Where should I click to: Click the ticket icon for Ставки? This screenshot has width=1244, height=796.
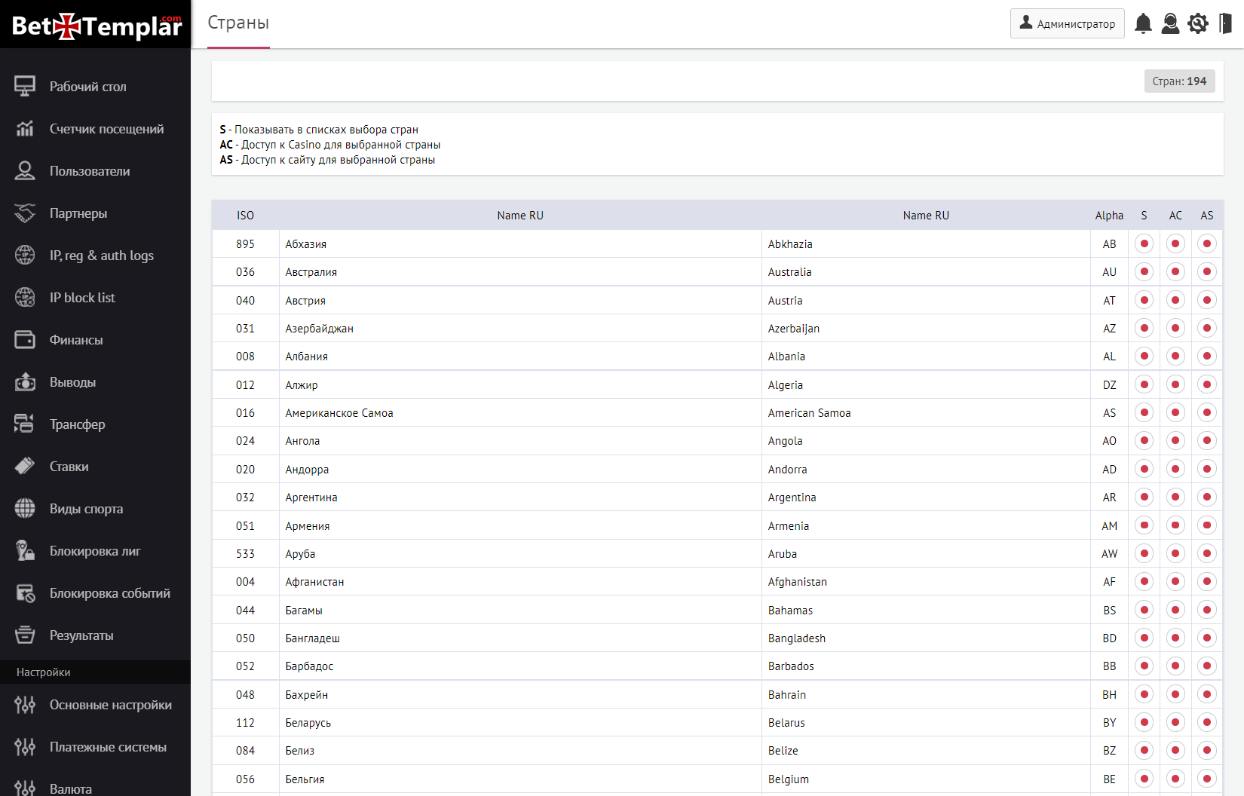point(25,467)
